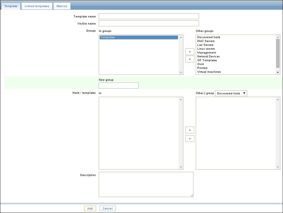
Task: Click the Template name input field
Action: point(149,16)
